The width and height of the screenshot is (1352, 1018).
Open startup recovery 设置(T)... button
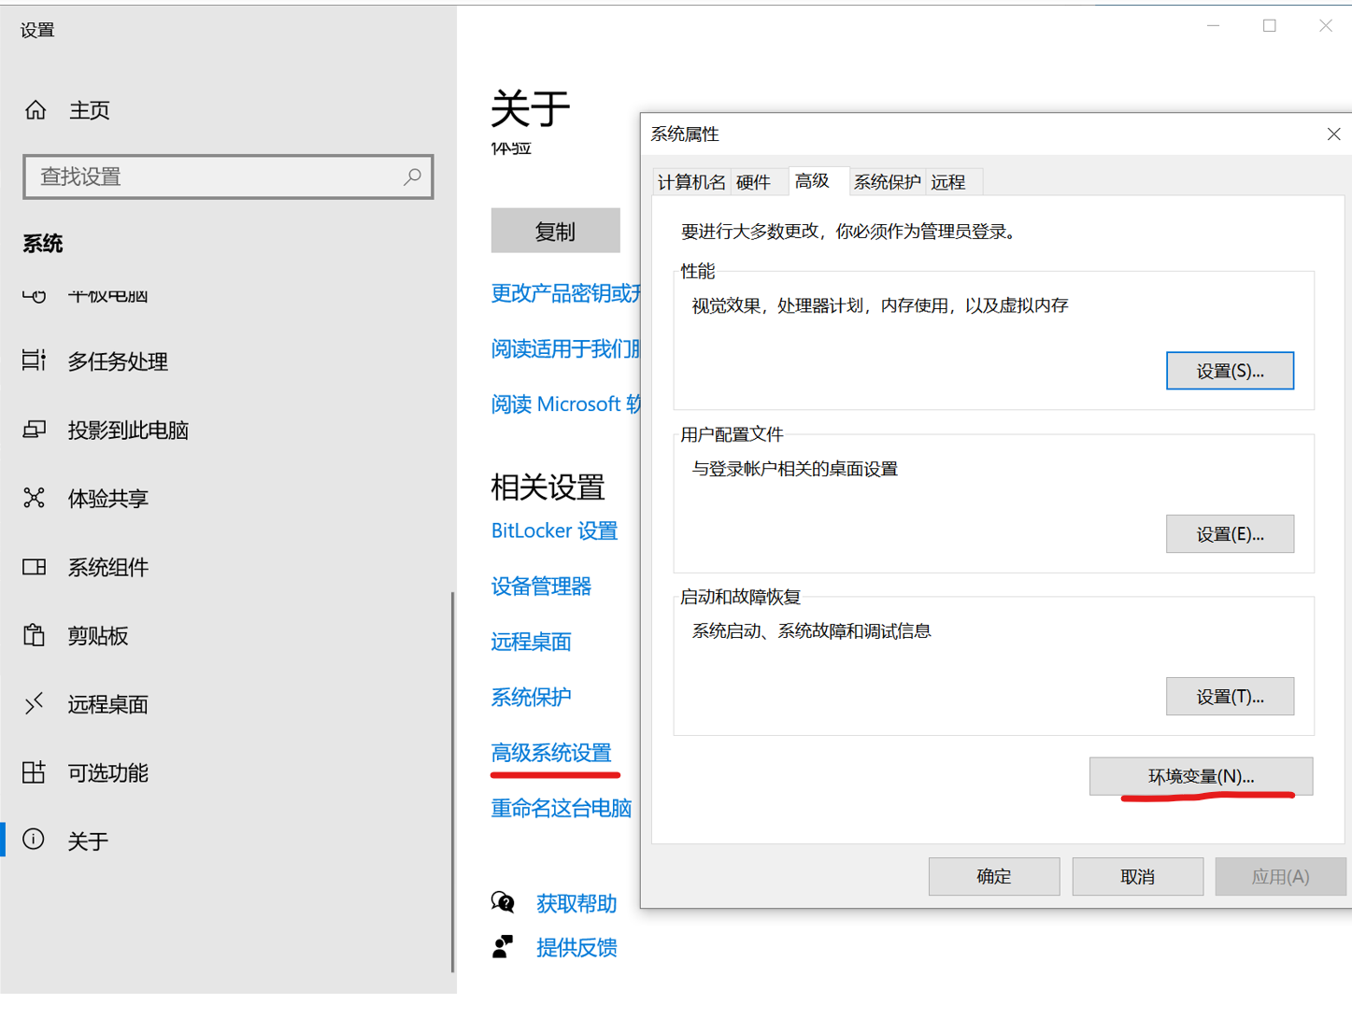pos(1230,697)
